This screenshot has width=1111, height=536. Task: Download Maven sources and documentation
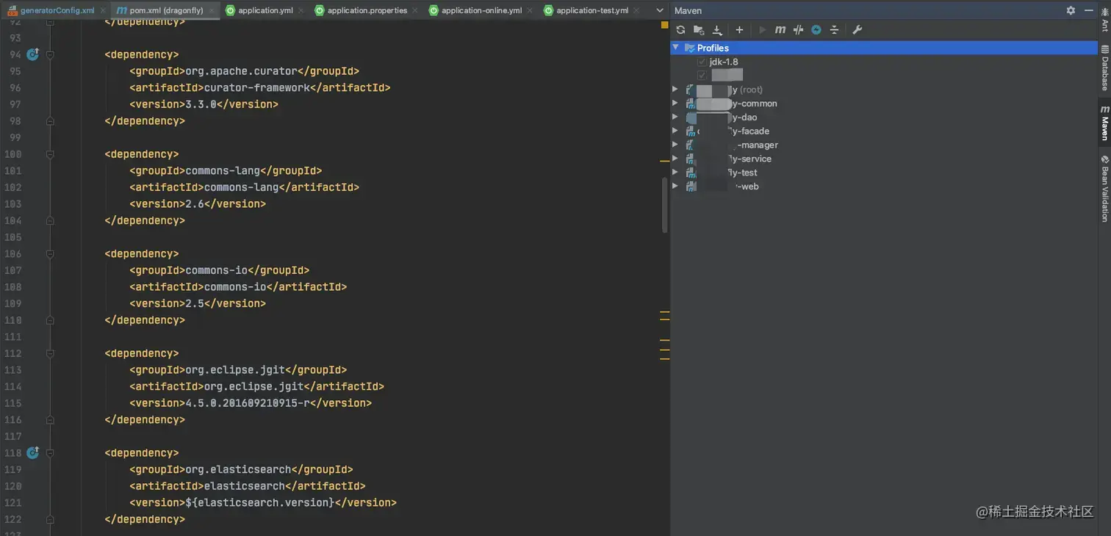(x=718, y=30)
